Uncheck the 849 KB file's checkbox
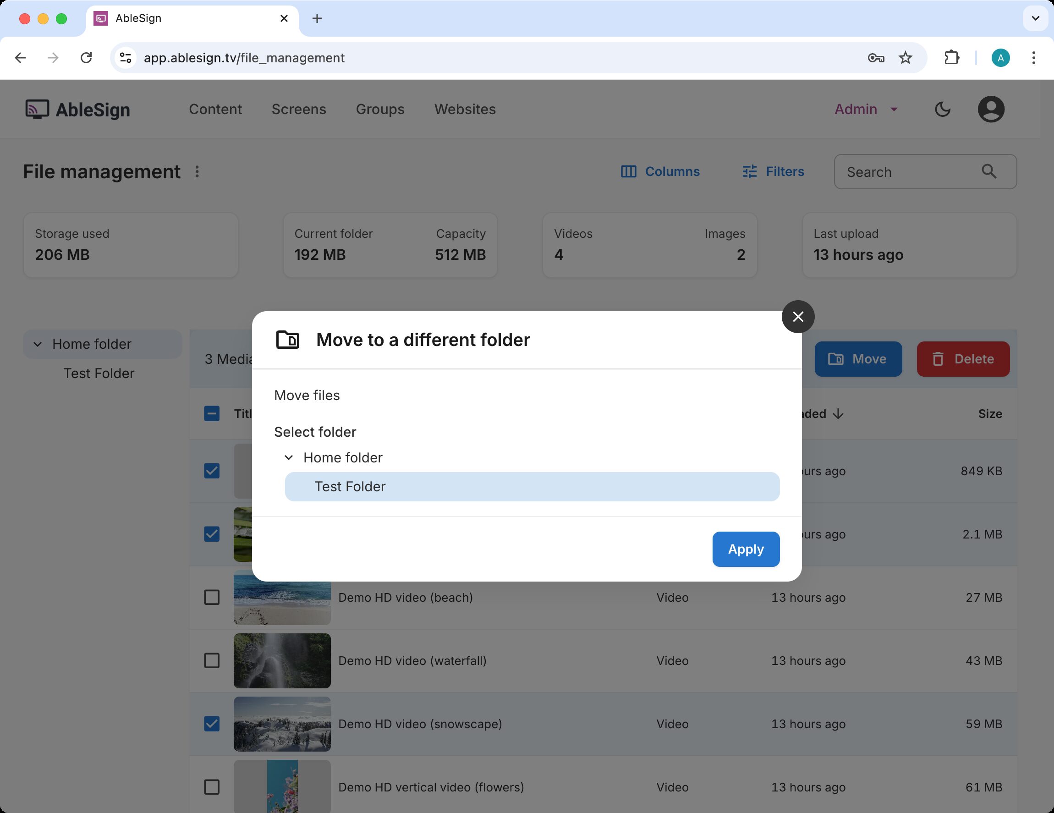Image resolution: width=1054 pixels, height=813 pixels. [212, 471]
